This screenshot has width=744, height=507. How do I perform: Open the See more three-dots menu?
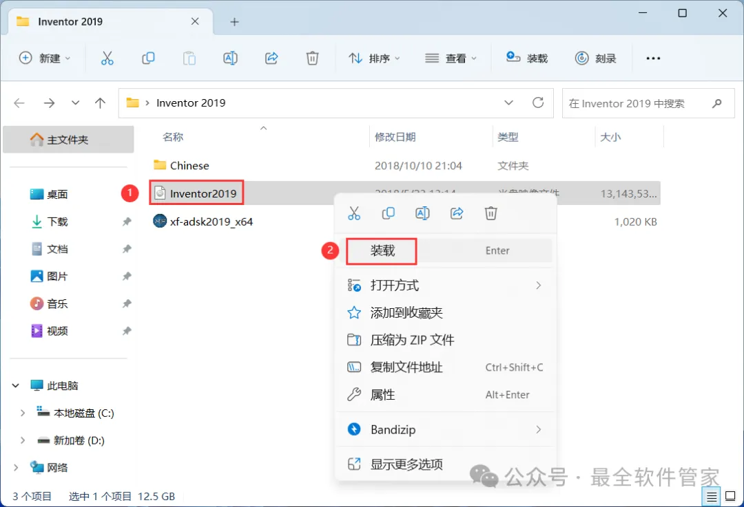653,58
